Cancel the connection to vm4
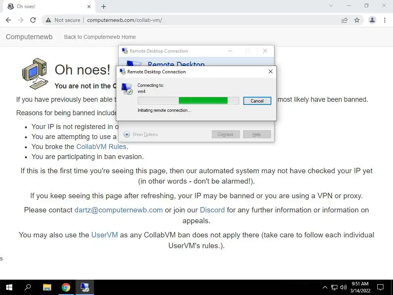 (x=257, y=101)
